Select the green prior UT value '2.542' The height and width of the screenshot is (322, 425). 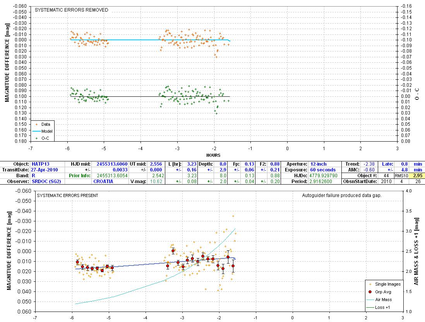pyautogui.click(x=158, y=176)
